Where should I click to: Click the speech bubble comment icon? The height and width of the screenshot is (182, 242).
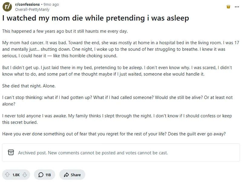[41, 175]
